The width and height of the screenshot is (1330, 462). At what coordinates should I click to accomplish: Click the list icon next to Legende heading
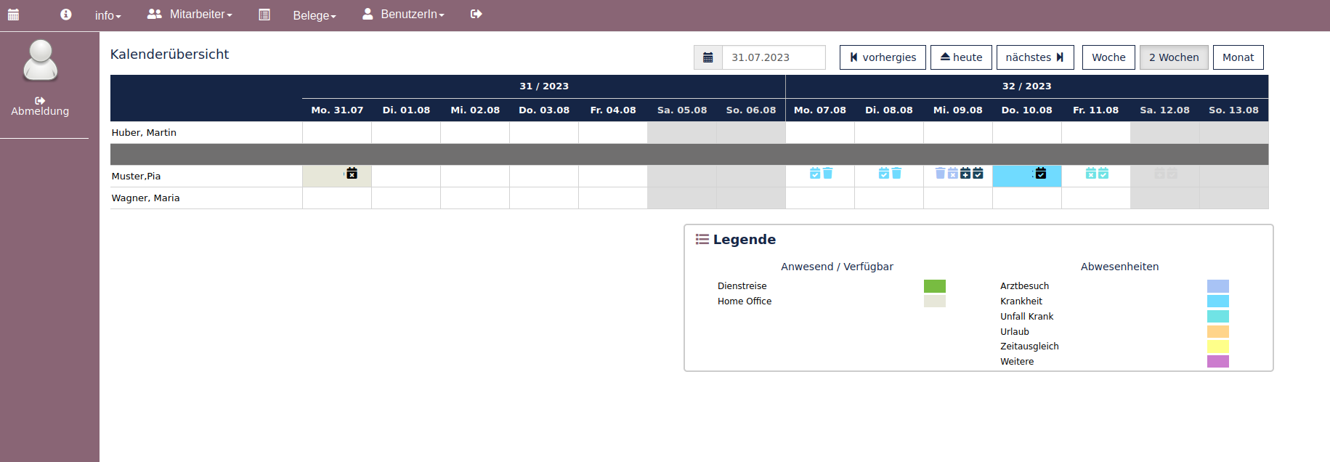702,239
